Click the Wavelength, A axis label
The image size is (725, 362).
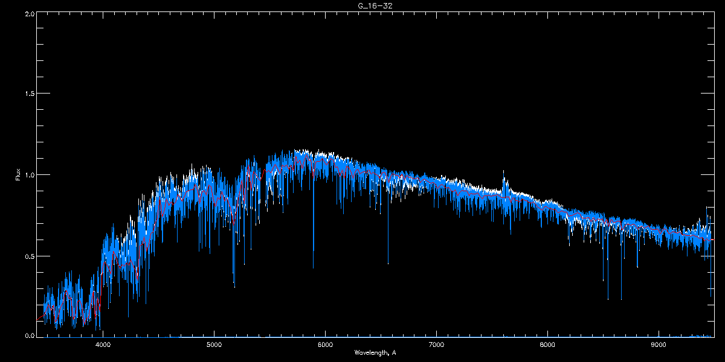375,352
